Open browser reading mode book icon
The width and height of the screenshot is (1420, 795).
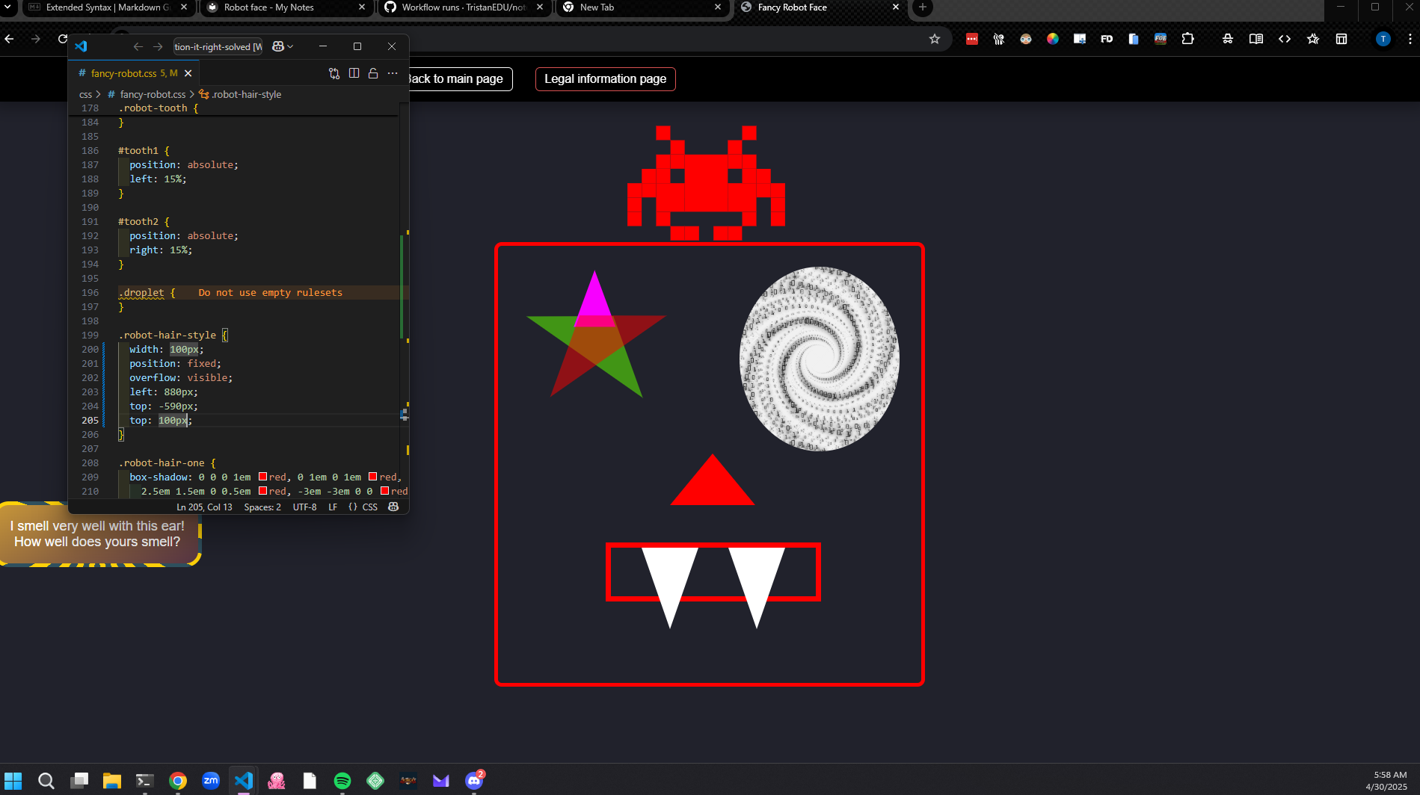[1256, 39]
